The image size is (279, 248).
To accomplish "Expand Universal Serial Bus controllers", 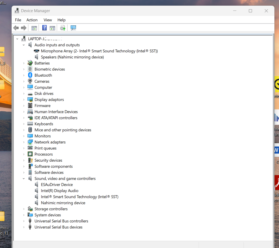I will [24, 221].
